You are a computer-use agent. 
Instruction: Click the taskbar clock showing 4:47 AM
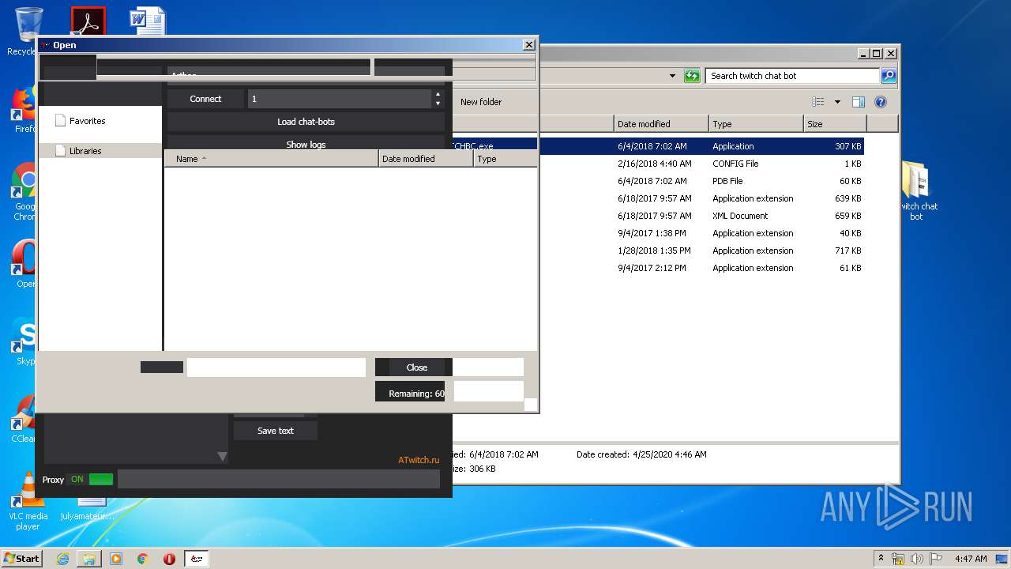(971, 559)
